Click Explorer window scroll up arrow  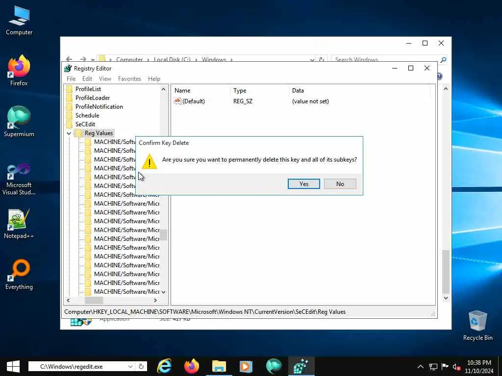(446, 89)
